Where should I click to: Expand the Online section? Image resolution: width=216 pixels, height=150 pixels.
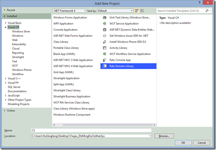tap(5, 110)
